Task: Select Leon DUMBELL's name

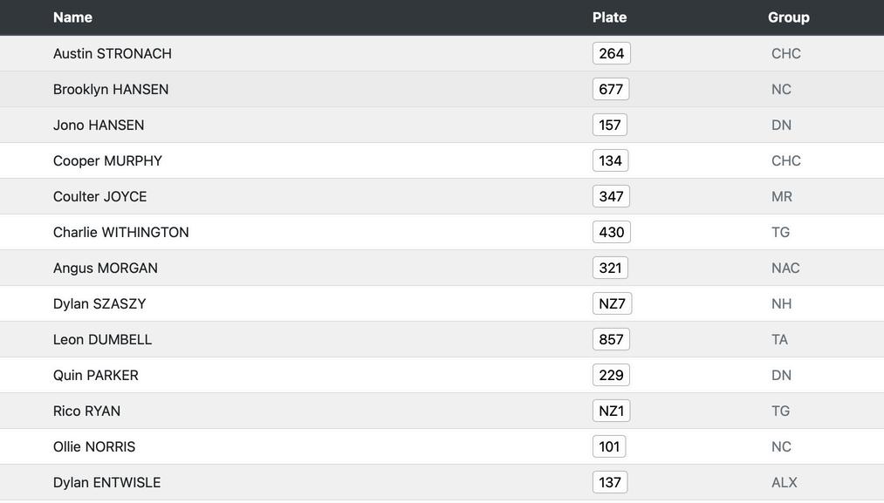Action: (x=102, y=339)
